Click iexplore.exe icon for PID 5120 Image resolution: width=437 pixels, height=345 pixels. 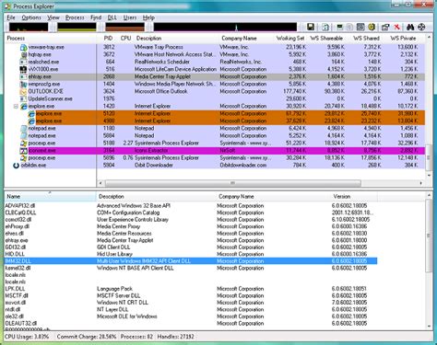[31, 114]
